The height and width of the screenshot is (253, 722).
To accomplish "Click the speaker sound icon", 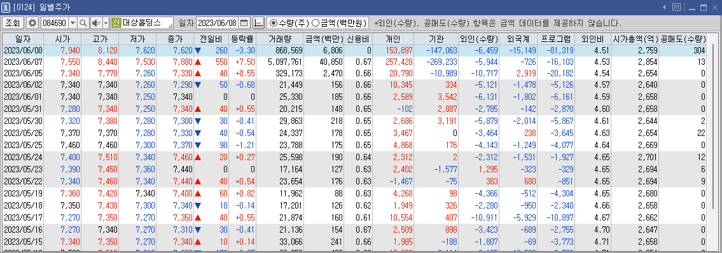I will 96,22.
